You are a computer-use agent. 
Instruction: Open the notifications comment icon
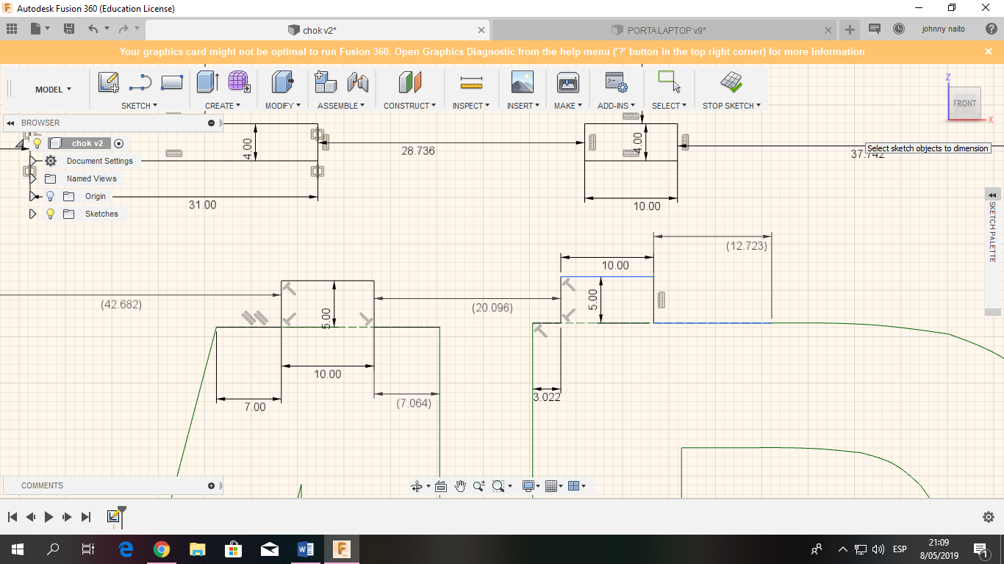(x=875, y=29)
